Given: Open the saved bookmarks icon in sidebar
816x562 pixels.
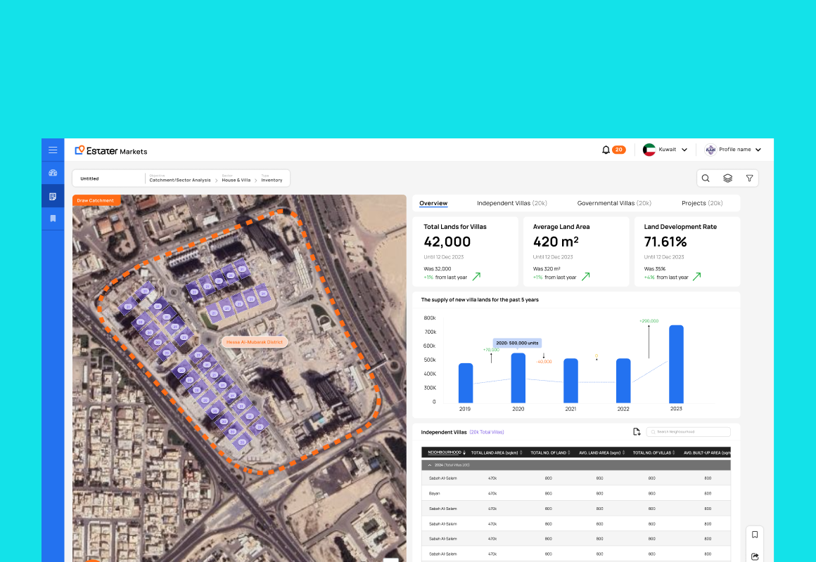Looking at the screenshot, I should tap(53, 218).
